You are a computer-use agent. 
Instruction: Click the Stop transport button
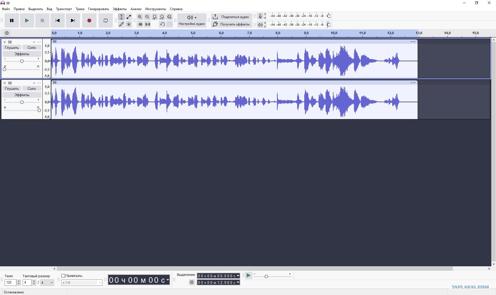[42, 20]
